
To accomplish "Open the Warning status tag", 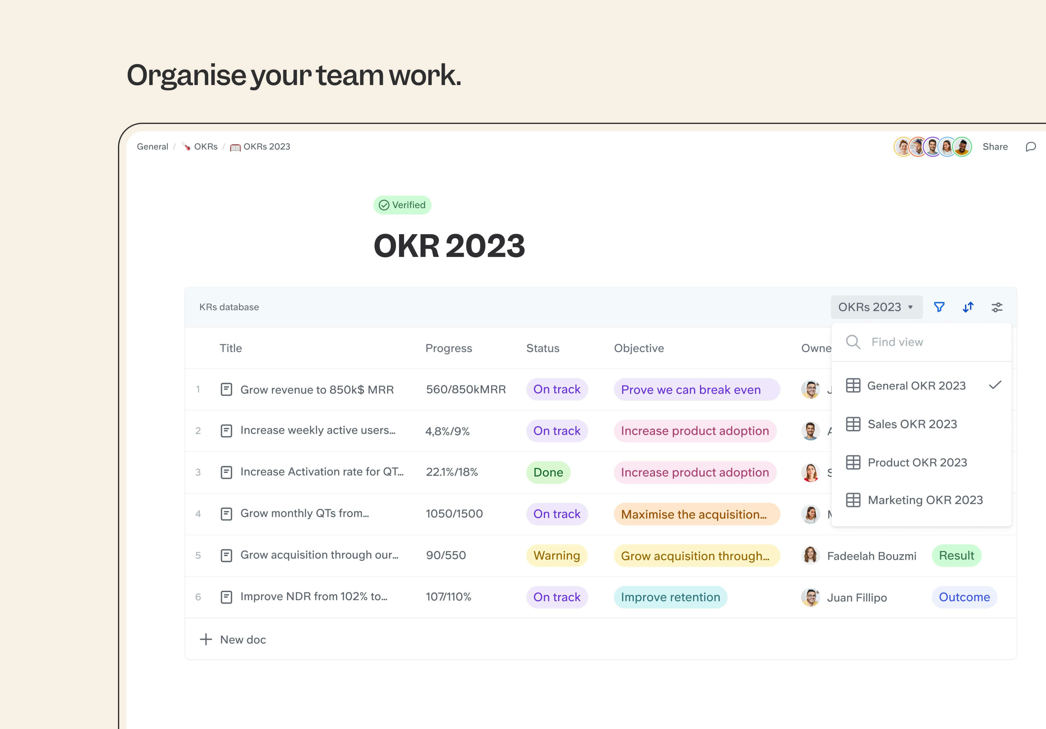I will 556,556.
